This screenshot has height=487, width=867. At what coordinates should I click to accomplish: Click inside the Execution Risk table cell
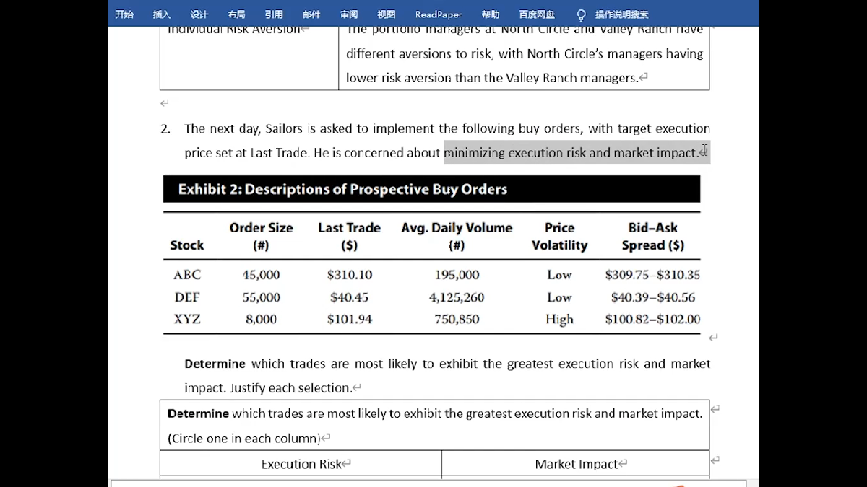[x=301, y=464]
